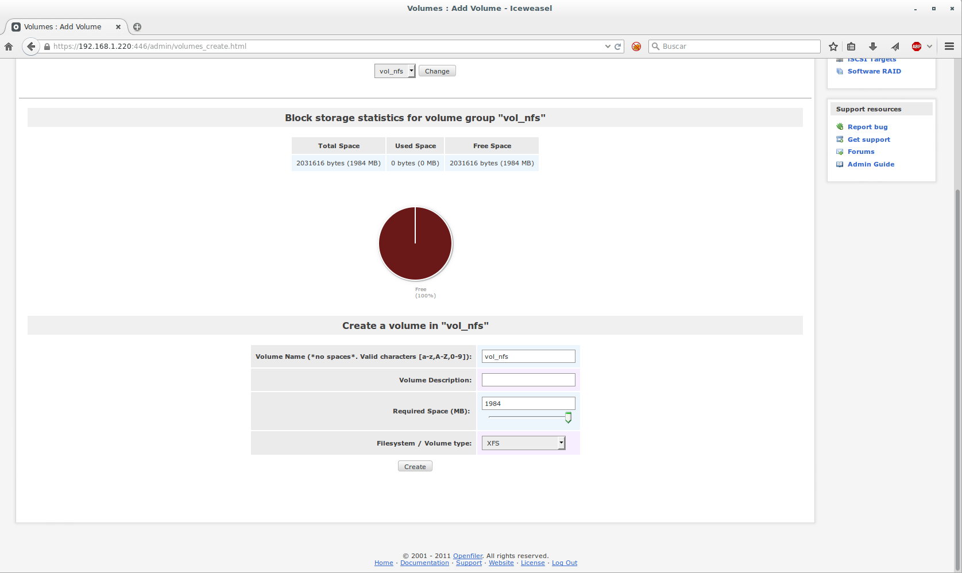Open a new tab with plus icon

coord(137,27)
